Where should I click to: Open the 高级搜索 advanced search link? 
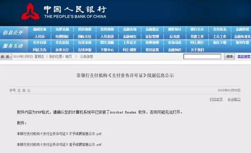tap(244, 56)
